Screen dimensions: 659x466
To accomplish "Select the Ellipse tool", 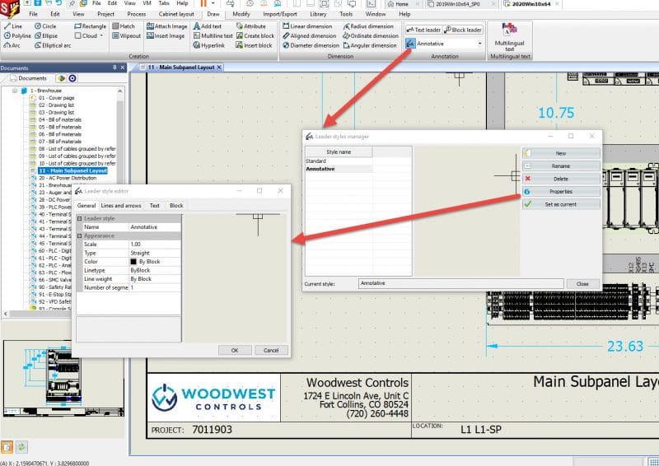I will point(46,35).
